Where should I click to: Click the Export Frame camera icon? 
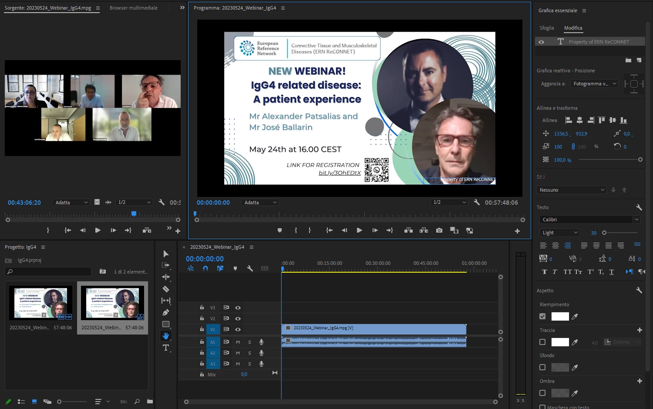(x=439, y=230)
